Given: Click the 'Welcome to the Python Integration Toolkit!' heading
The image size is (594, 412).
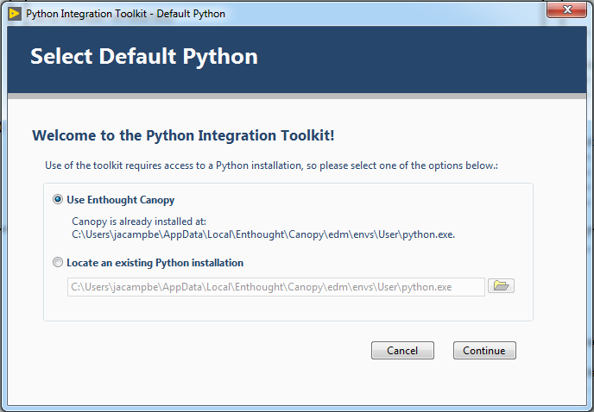Looking at the screenshot, I should 183,135.
